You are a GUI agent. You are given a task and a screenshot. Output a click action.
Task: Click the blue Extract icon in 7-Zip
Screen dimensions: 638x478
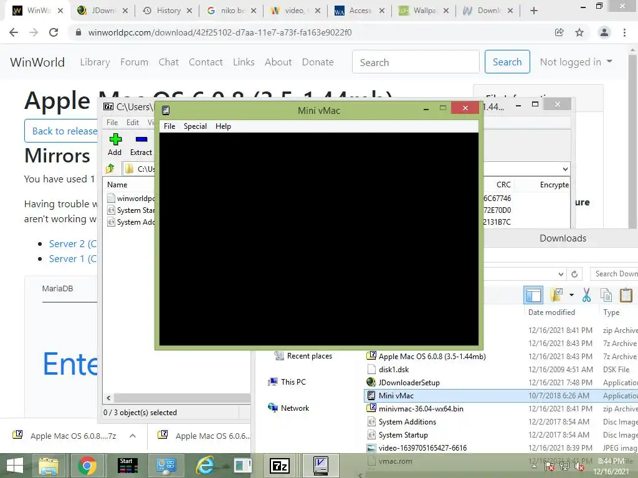141,139
